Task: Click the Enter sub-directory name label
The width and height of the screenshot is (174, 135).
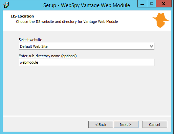Action: [x=48, y=56]
